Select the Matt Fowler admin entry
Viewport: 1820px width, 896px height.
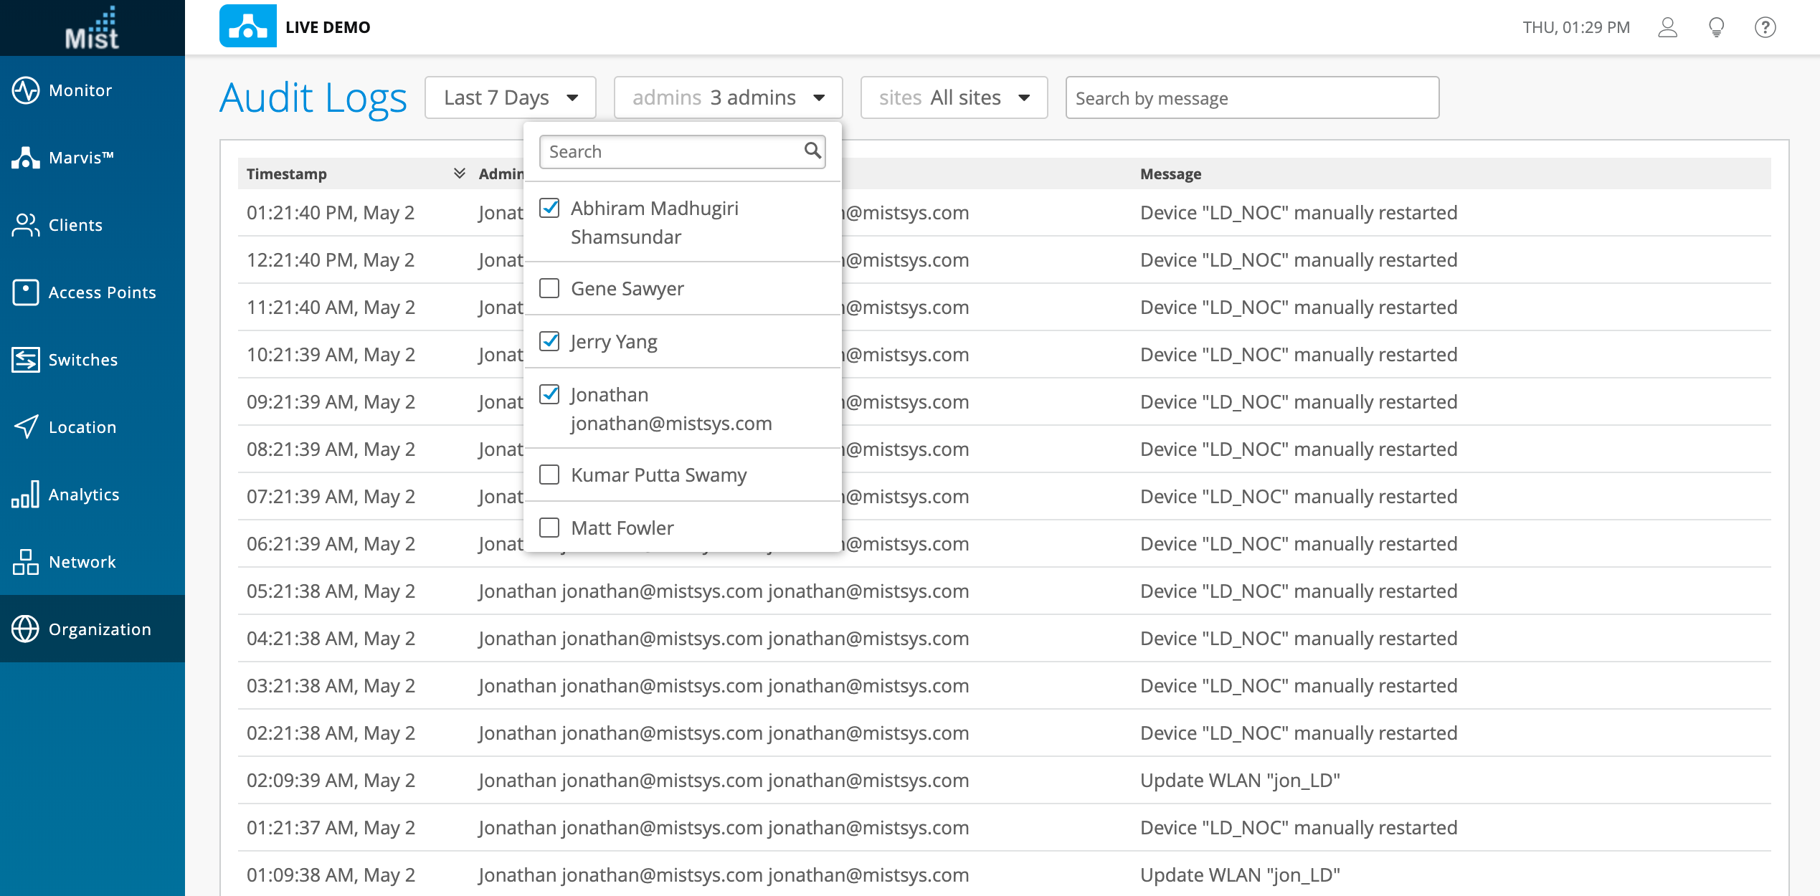coord(622,528)
